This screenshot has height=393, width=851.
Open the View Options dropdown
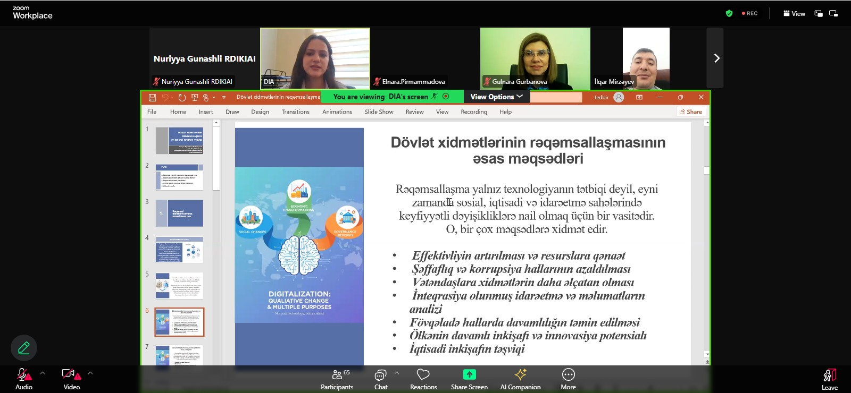click(x=496, y=97)
